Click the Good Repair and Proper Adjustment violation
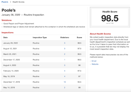The height and width of the screenshot is (92, 131). (x=19, y=24)
